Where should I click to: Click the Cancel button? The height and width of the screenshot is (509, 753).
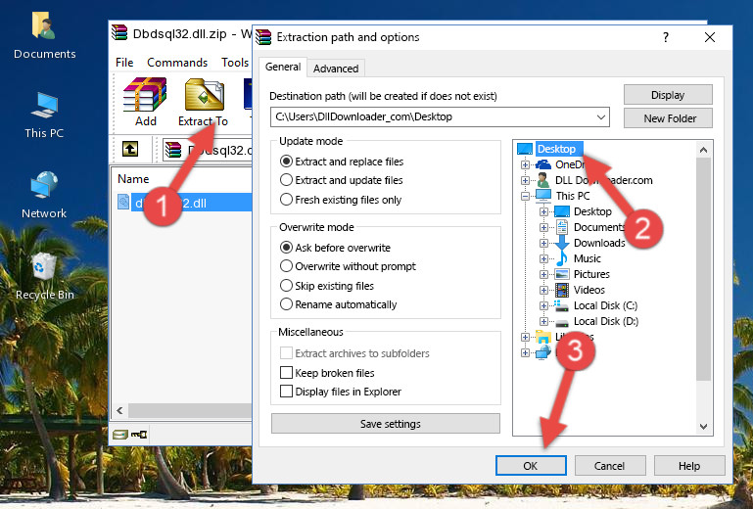click(x=609, y=466)
